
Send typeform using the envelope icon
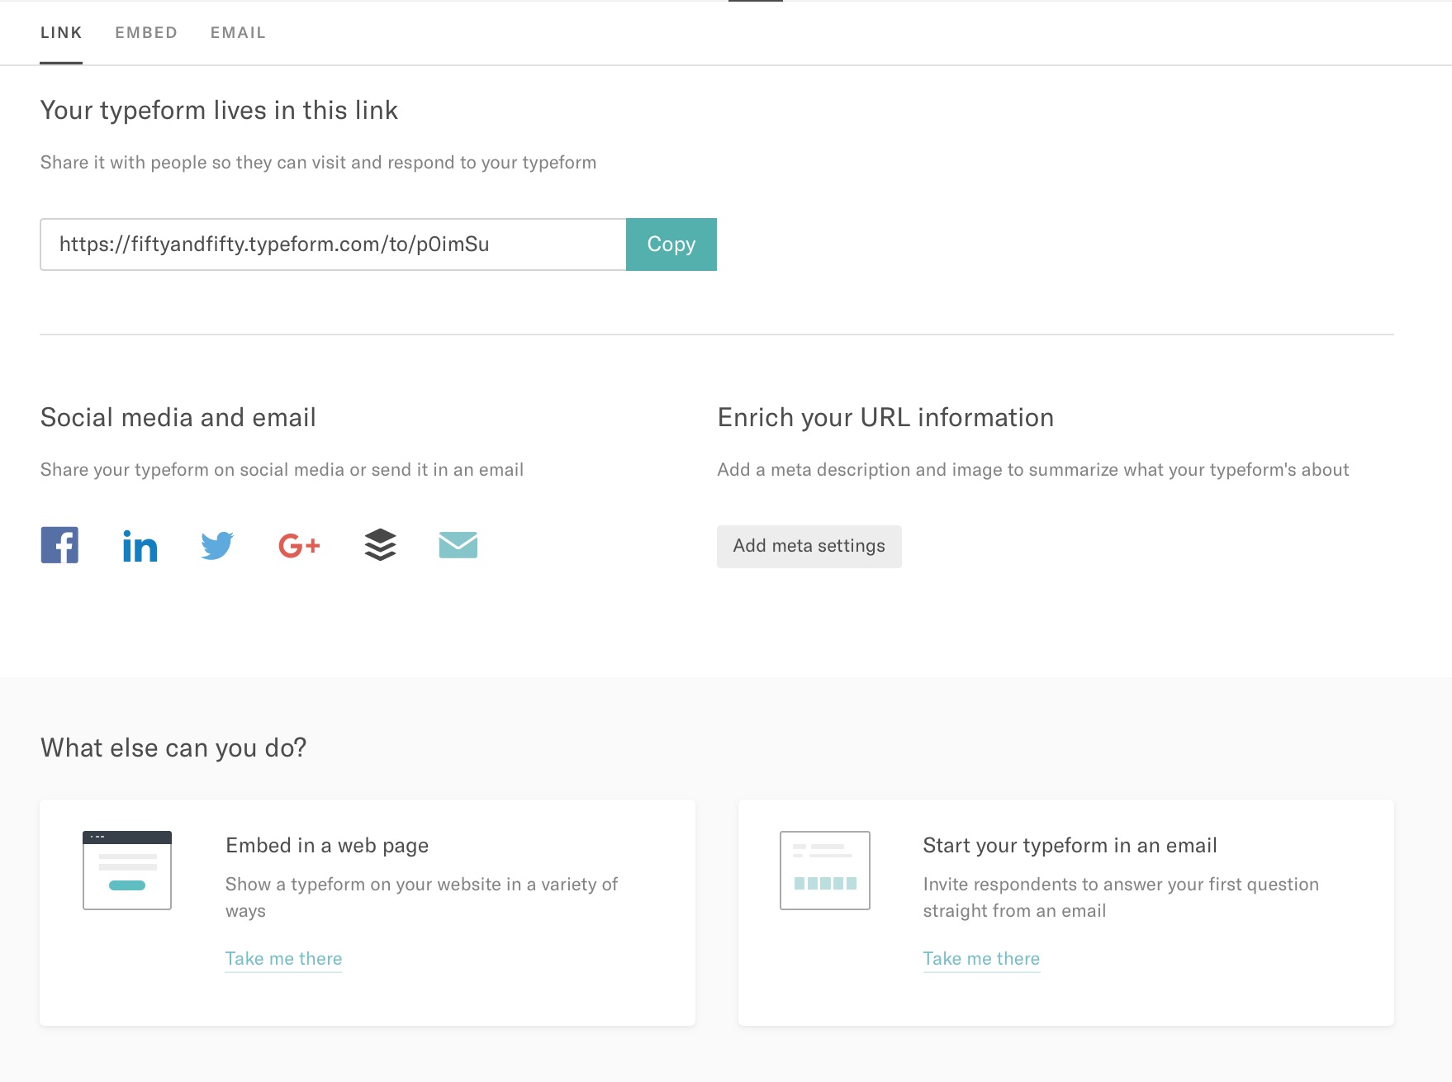pyautogui.click(x=458, y=545)
